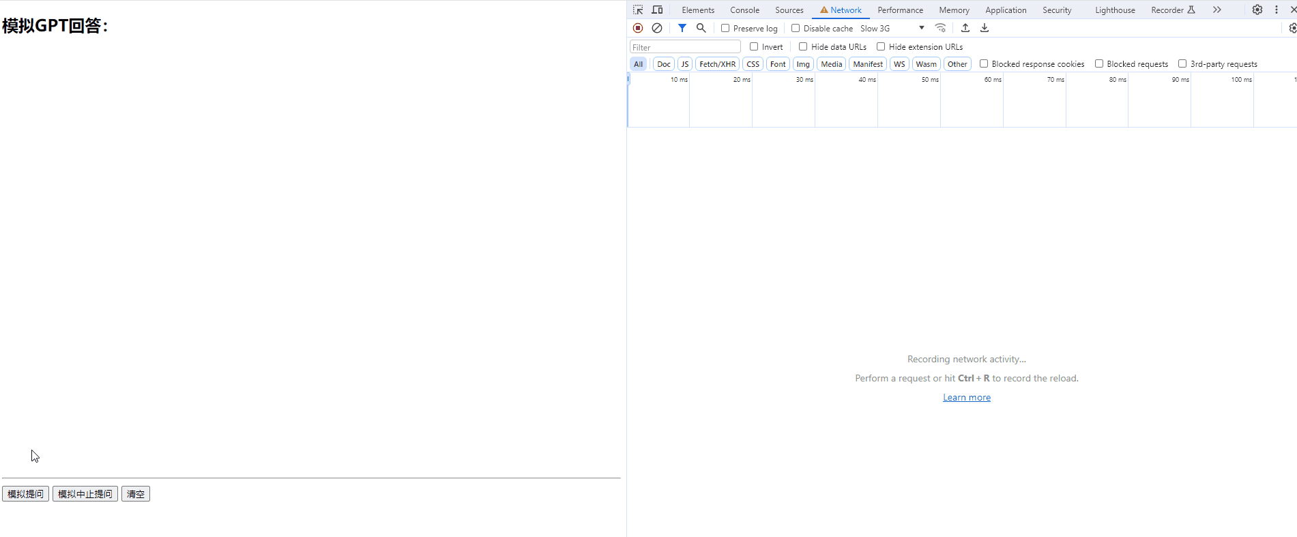Select the Fetch/XHR filter type
This screenshot has width=1297, height=537.
(x=717, y=64)
